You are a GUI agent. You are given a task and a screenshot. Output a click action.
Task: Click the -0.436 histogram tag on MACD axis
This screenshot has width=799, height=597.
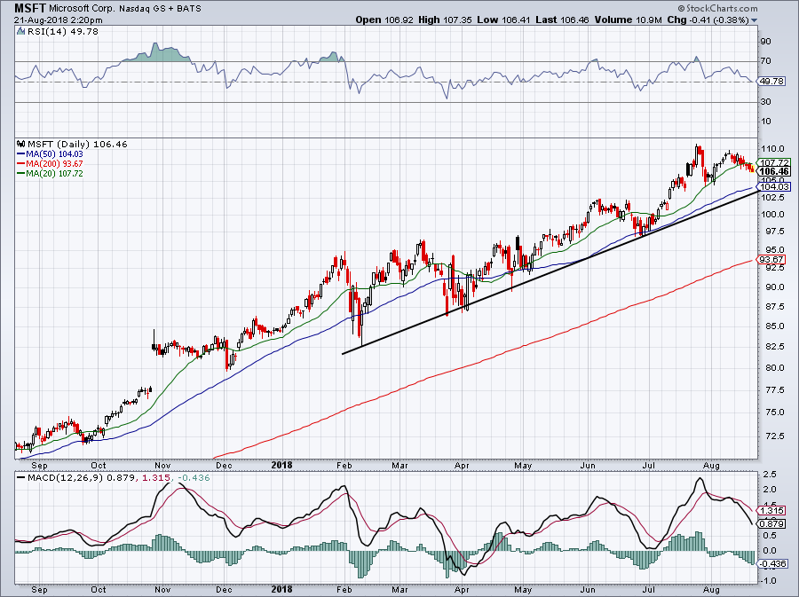pos(772,564)
